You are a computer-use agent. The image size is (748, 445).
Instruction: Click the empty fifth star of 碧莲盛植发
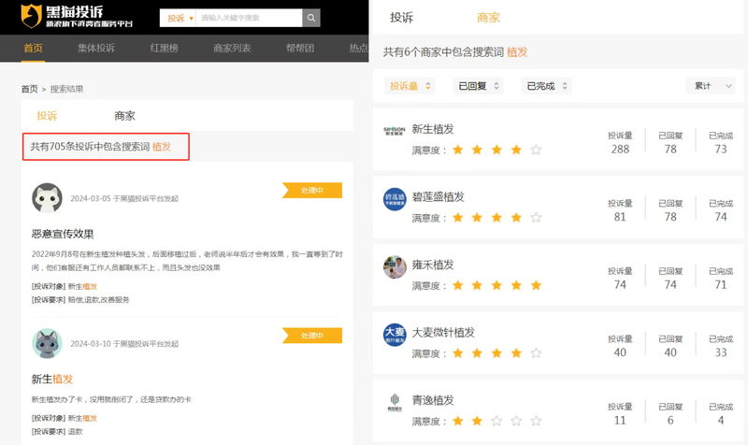536,218
